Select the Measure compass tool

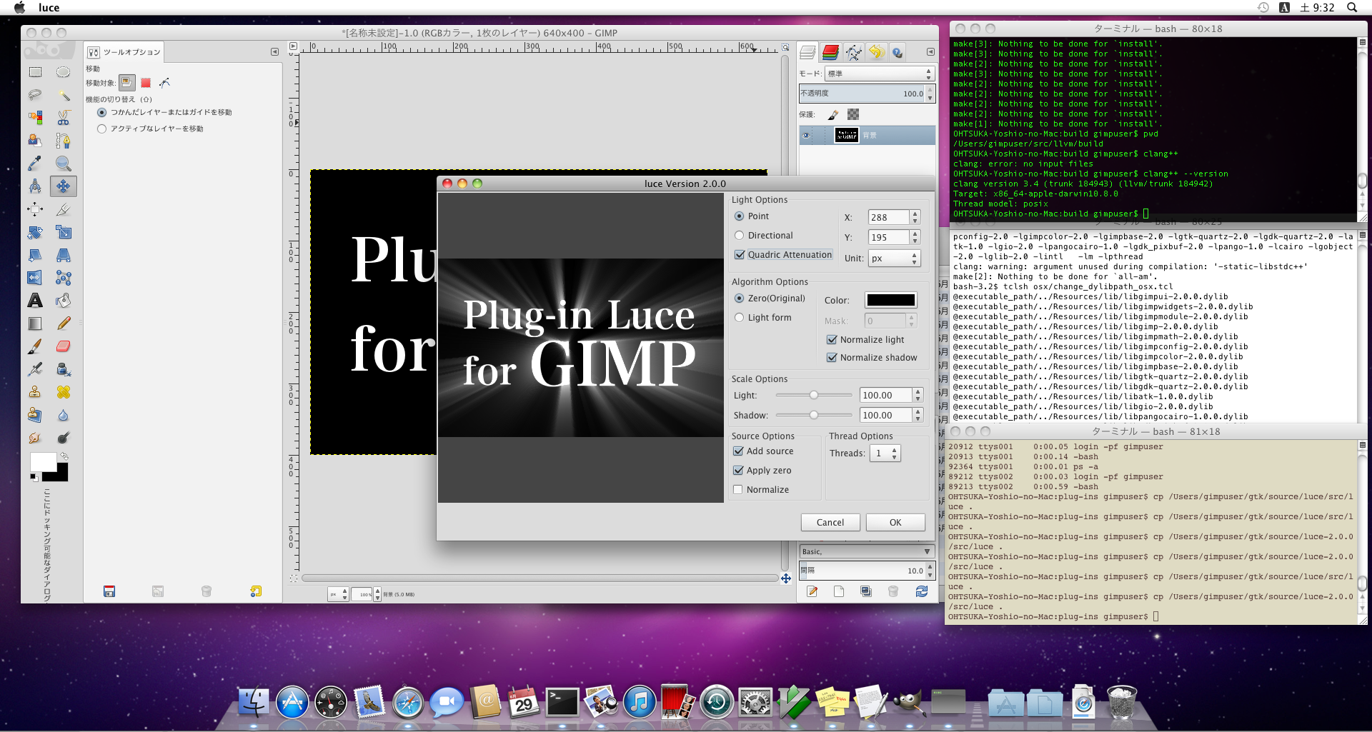pos(35,186)
